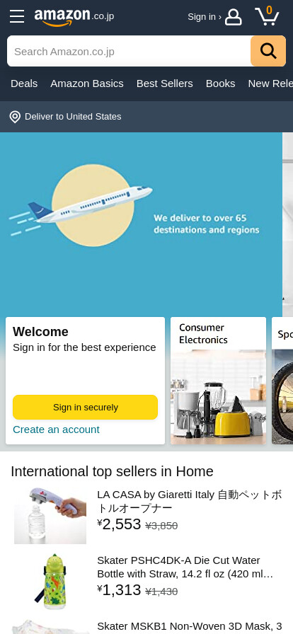
Task: Open the New Releases tab
Action: click(x=270, y=83)
